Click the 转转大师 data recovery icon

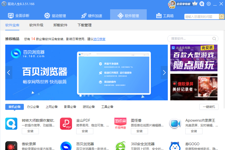(x=11, y=124)
